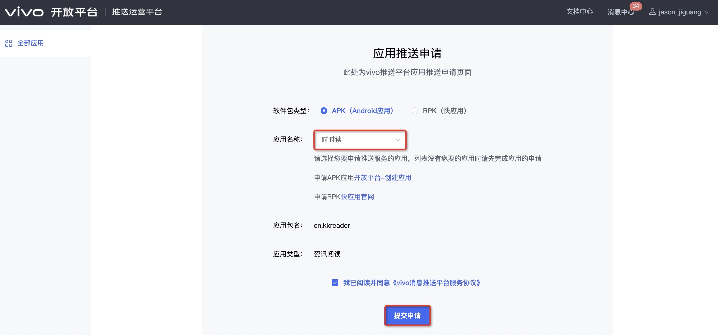718x335 pixels.
Task: Click the jason_jiguang username
Action: [x=680, y=12]
